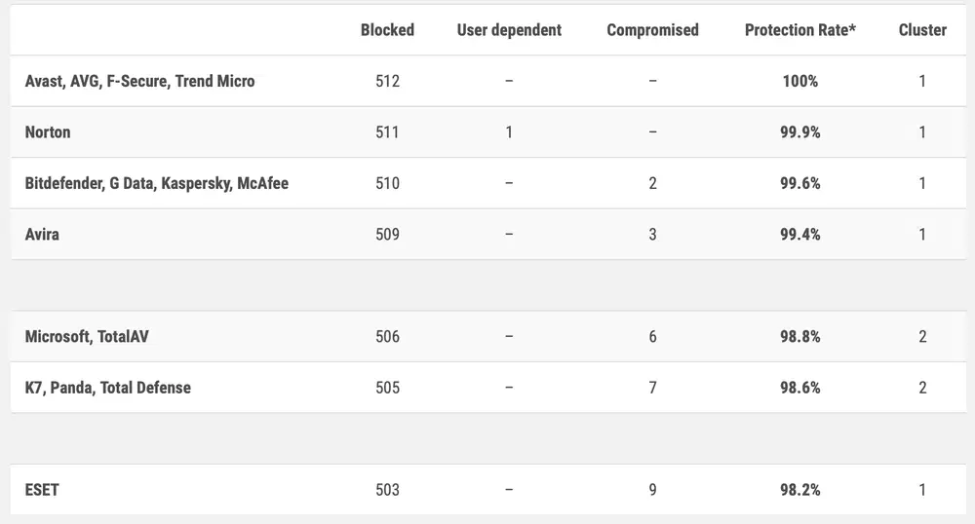This screenshot has height=524, width=975.
Task: Click Avira's 509 blocked value
Action: point(387,234)
